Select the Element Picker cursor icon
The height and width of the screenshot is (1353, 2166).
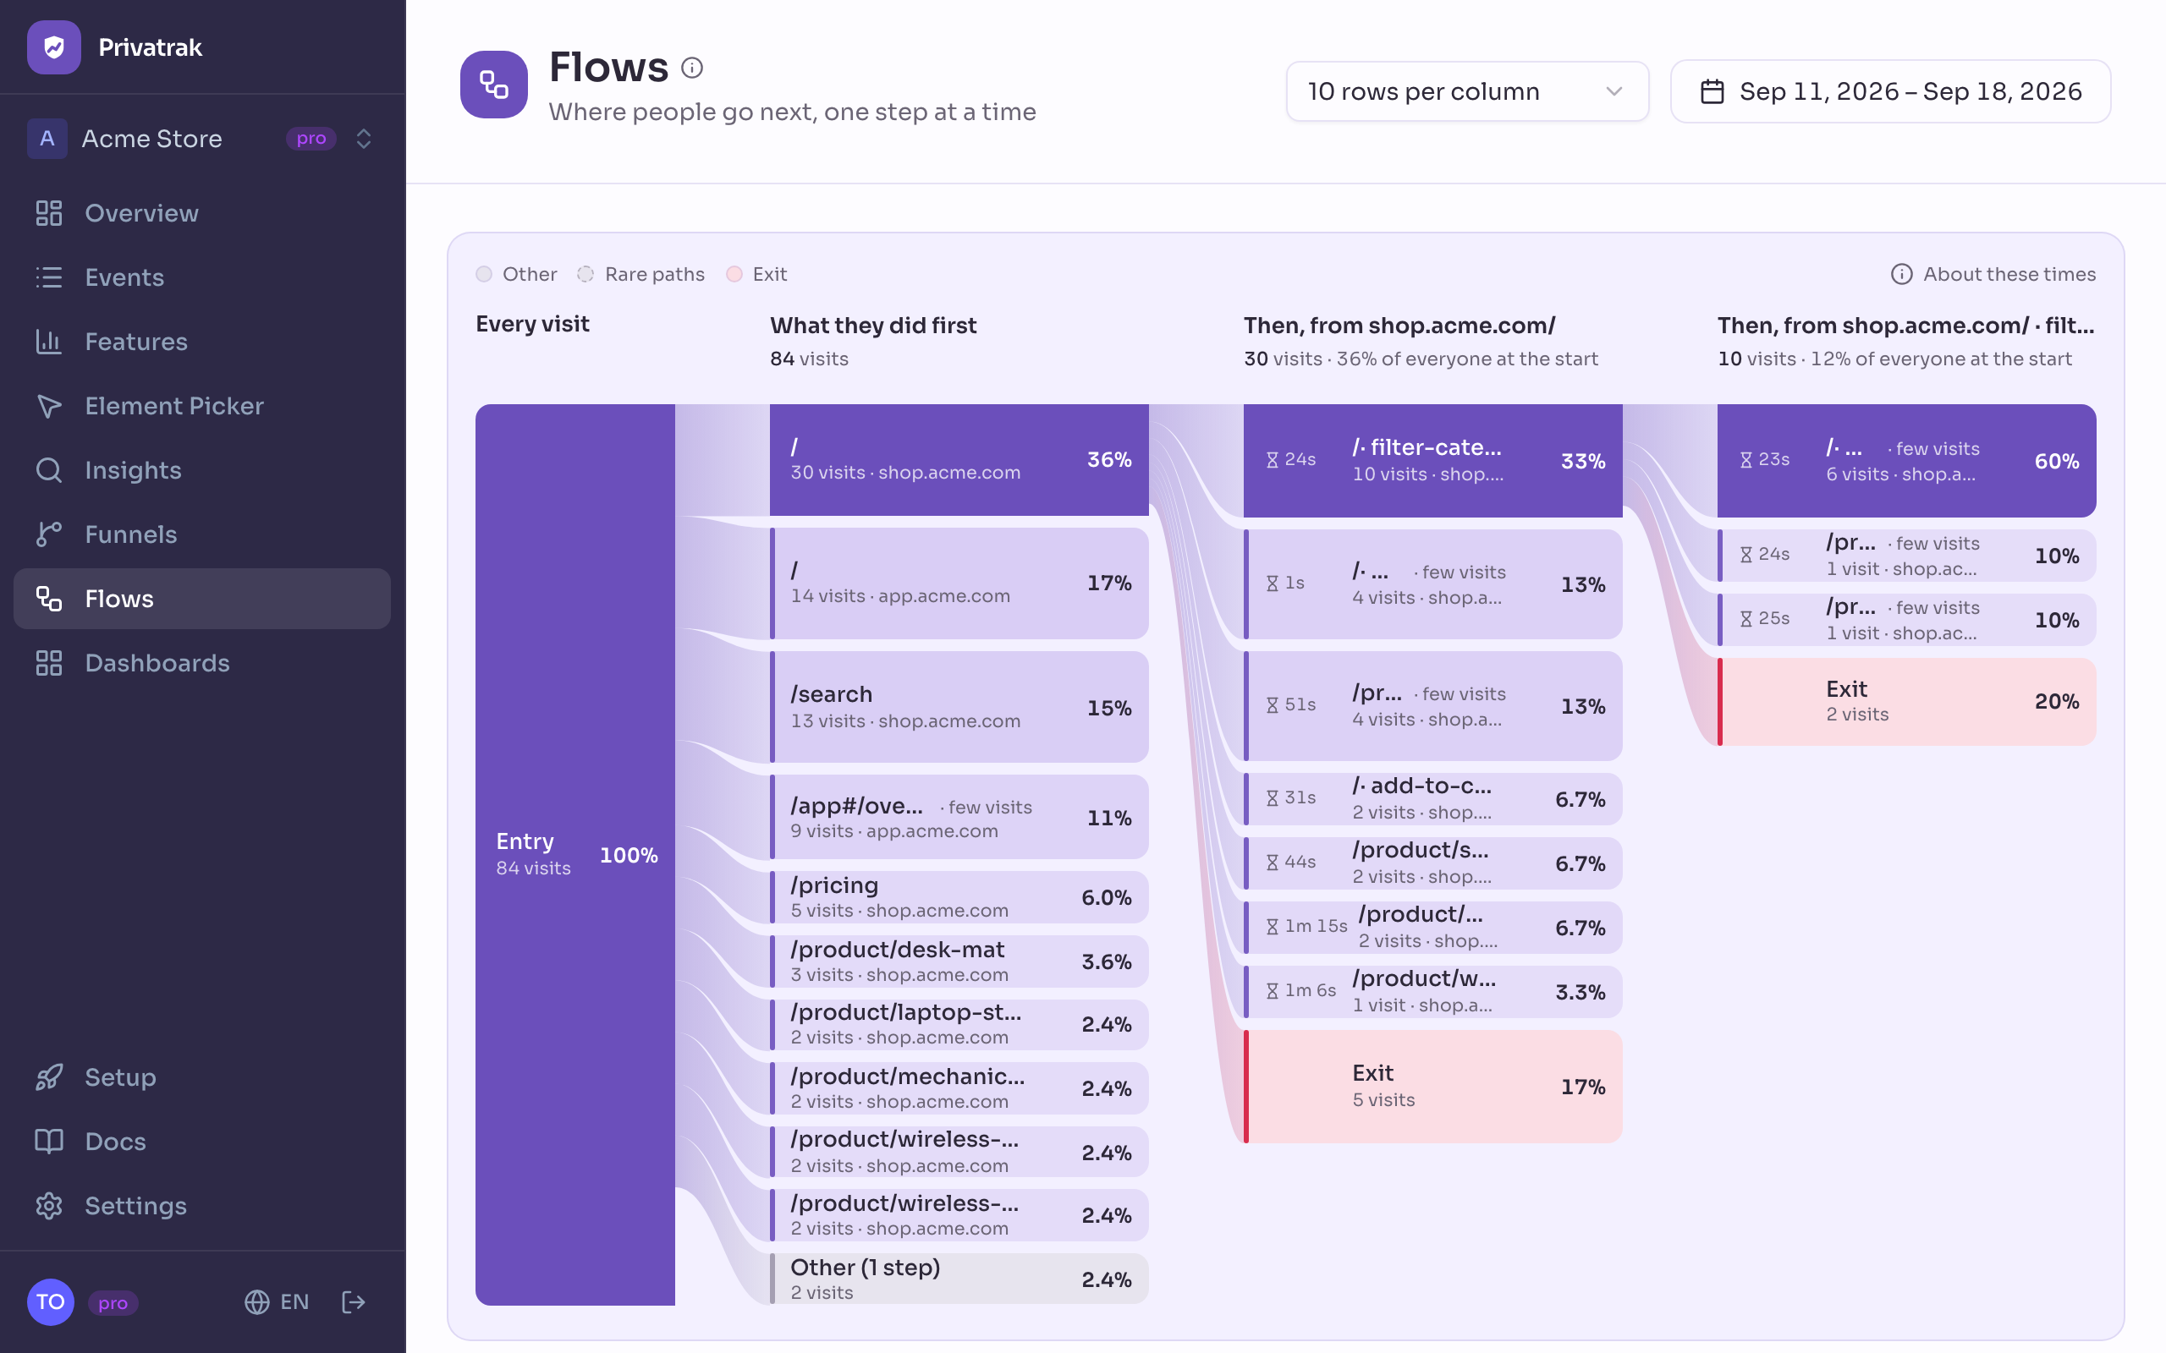[x=48, y=406]
